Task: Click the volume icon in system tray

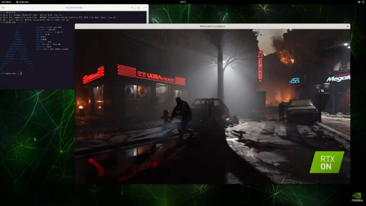Action: 359,2
